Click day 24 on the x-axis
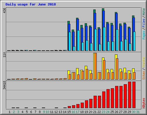Viewport: 147px width, 115px height. point(108,112)
